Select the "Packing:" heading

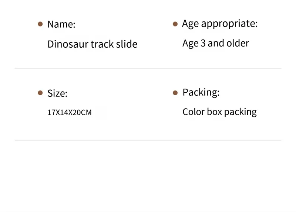201,92
